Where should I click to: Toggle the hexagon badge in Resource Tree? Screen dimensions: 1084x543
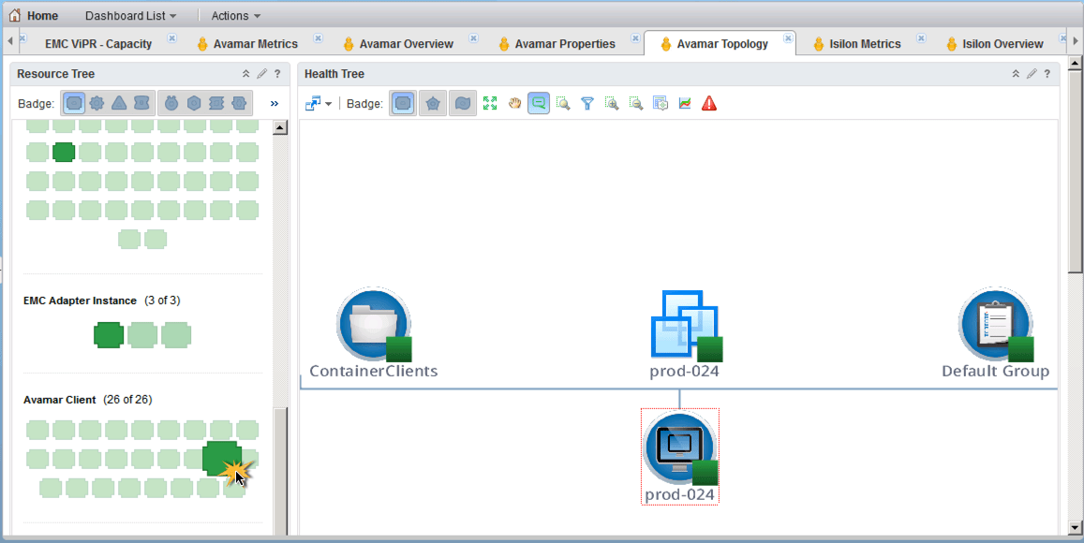pyautogui.click(x=194, y=103)
